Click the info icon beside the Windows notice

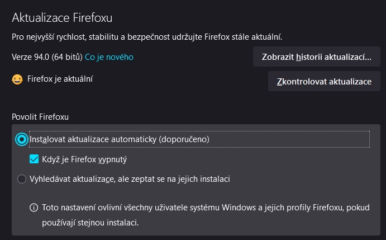(34, 208)
